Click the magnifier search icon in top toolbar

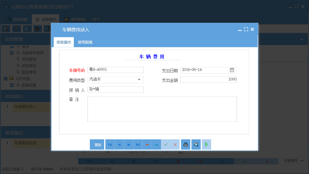[6, 28]
